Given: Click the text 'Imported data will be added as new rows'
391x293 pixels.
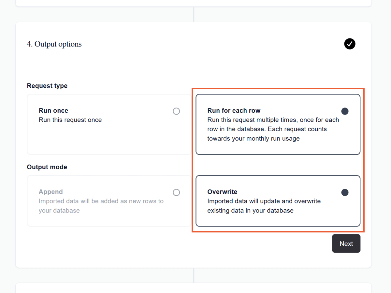Looking at the screenshot, I should (x=97, y=201).
